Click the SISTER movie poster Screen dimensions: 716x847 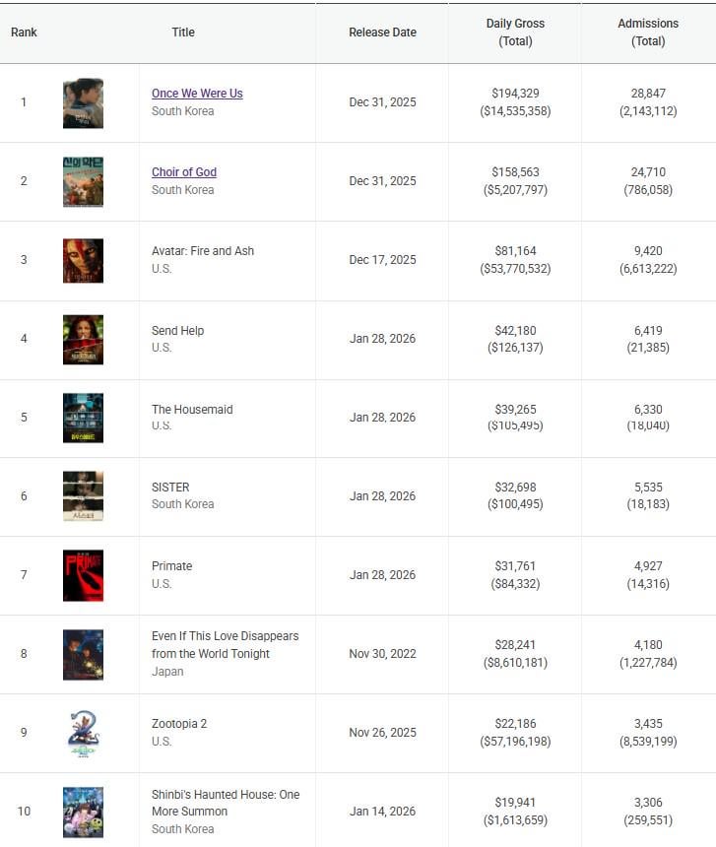tap(83, 496)
